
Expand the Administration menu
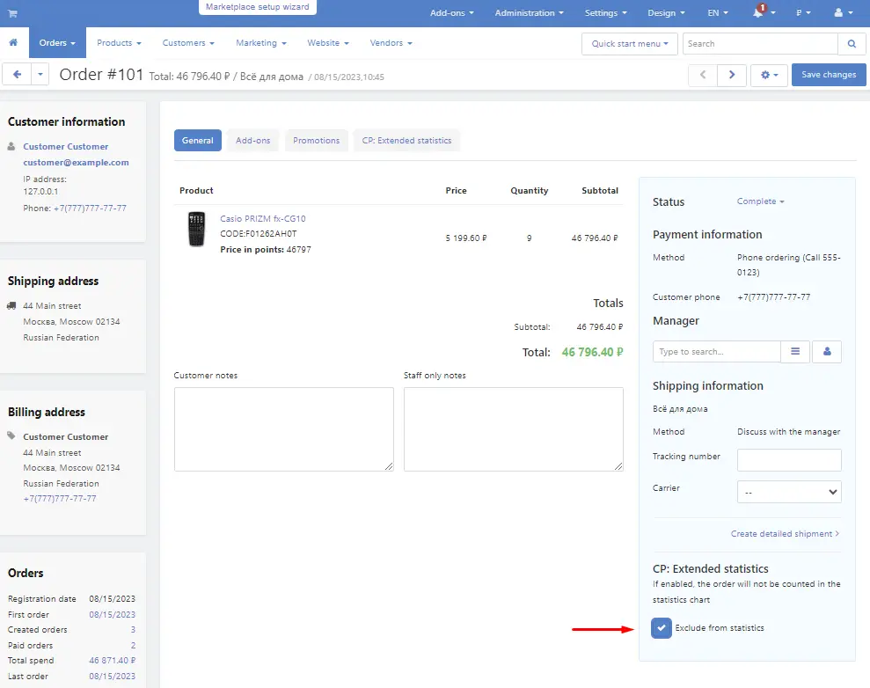tap(529, 13)
